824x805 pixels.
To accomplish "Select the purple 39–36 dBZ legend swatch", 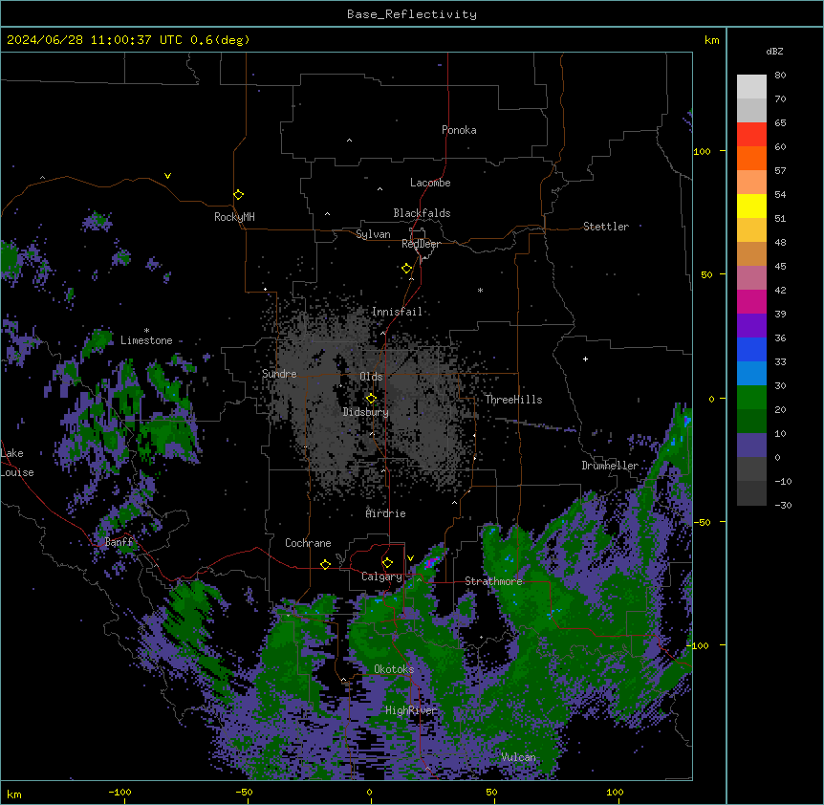I will pos(751,326).
